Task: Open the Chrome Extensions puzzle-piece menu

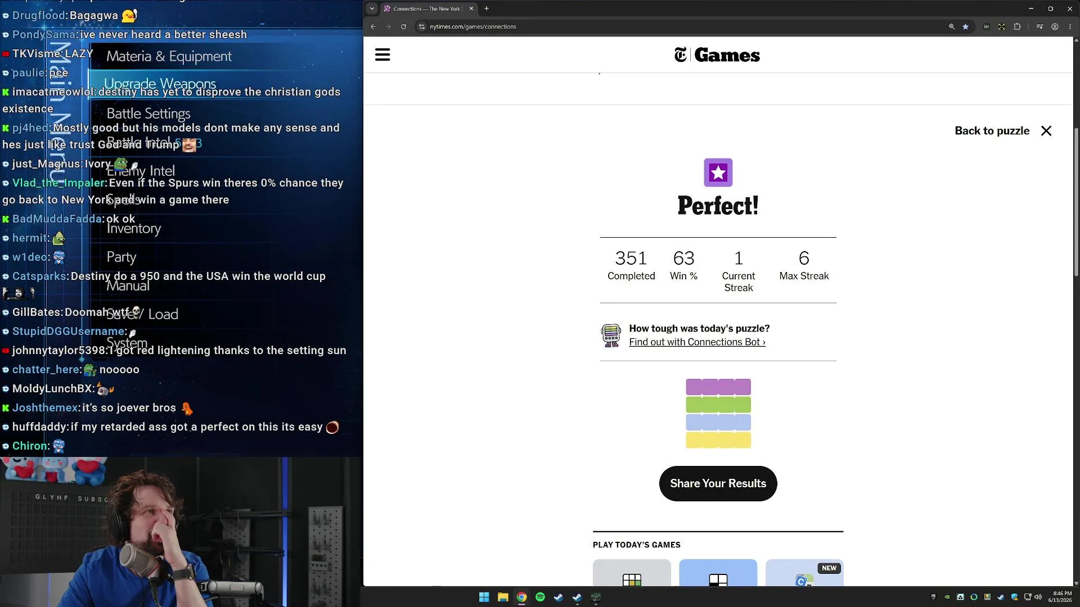Action: [x=1017, y=26]
